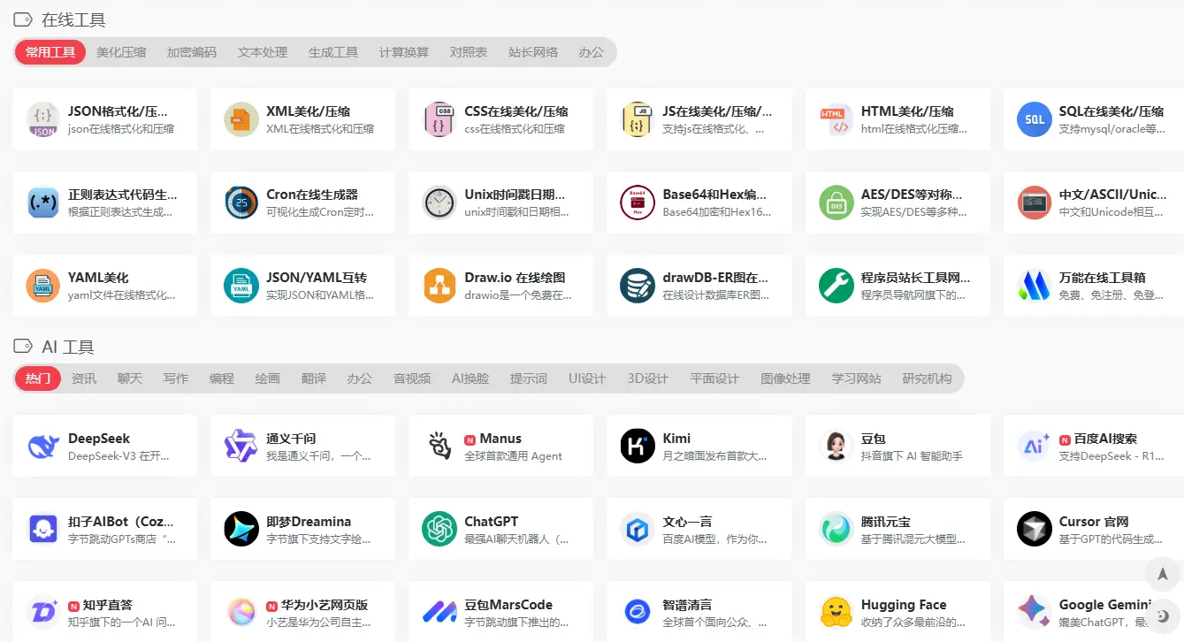Click the back-to-top arrow button
The height and width of the screenshot is (642, 1184).
pyautogui.click(x=1162, y=575)
